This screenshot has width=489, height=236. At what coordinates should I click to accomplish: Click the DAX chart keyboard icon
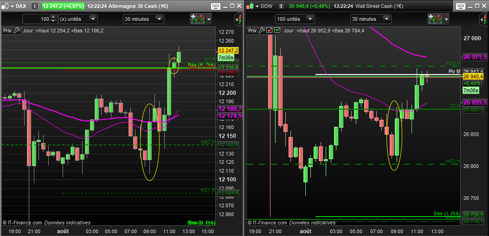pyautogui.click(x=215, y=6)
